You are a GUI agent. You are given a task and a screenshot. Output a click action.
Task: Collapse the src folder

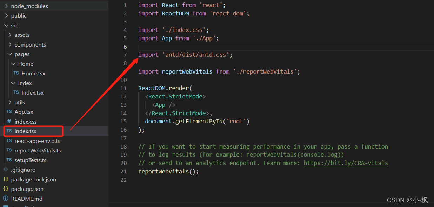point(6,25)
